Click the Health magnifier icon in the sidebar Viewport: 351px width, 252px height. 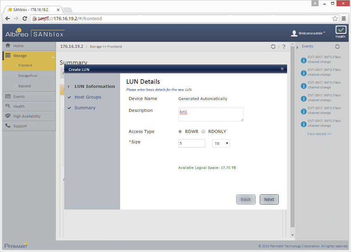pyautogui.click(x=8, y=106)
